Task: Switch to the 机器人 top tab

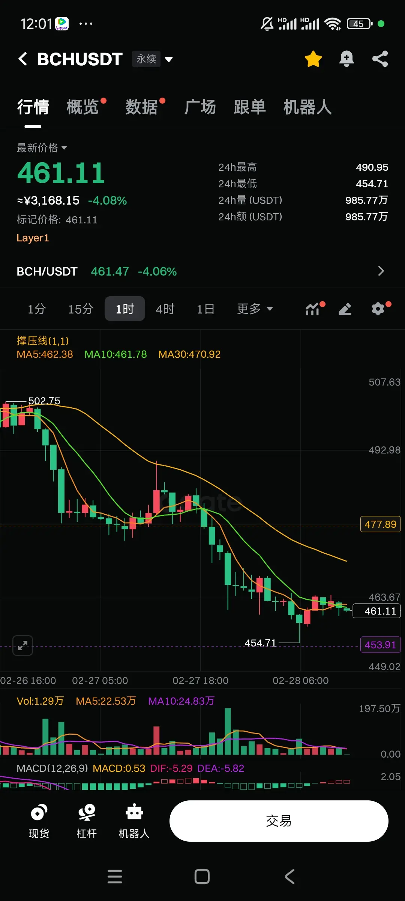Action: 307,107
